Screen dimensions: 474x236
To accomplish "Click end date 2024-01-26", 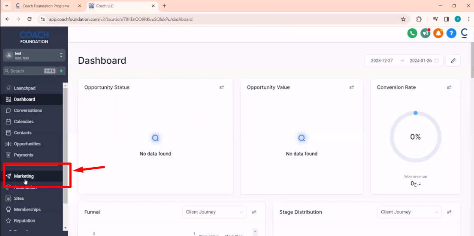I will (421, 60).
